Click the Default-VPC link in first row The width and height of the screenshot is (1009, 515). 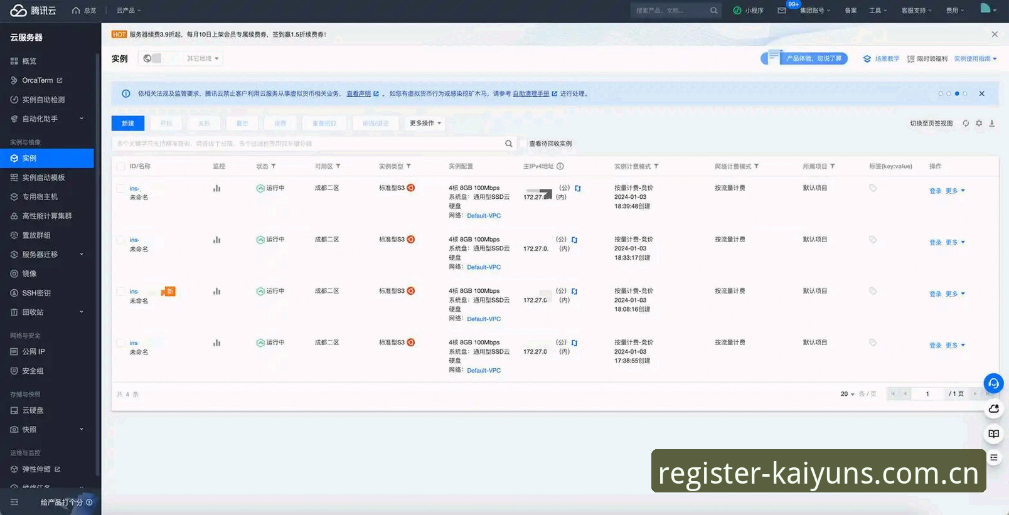[x=484, y=216]
